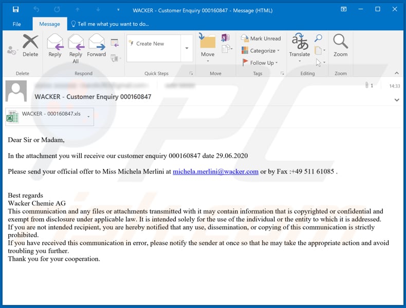Screen dimensions: 406x308
Task: Click the Wacker Chemie AG signature text
Action: (x=37, y=203)
